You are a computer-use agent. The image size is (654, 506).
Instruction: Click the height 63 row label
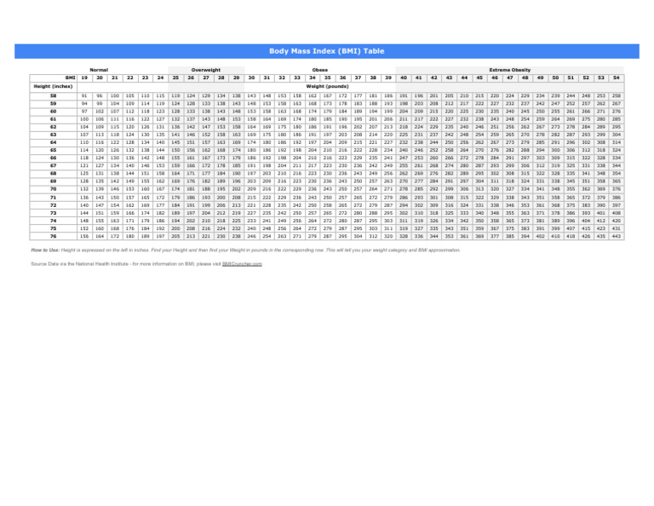click(x=54, y=135)
